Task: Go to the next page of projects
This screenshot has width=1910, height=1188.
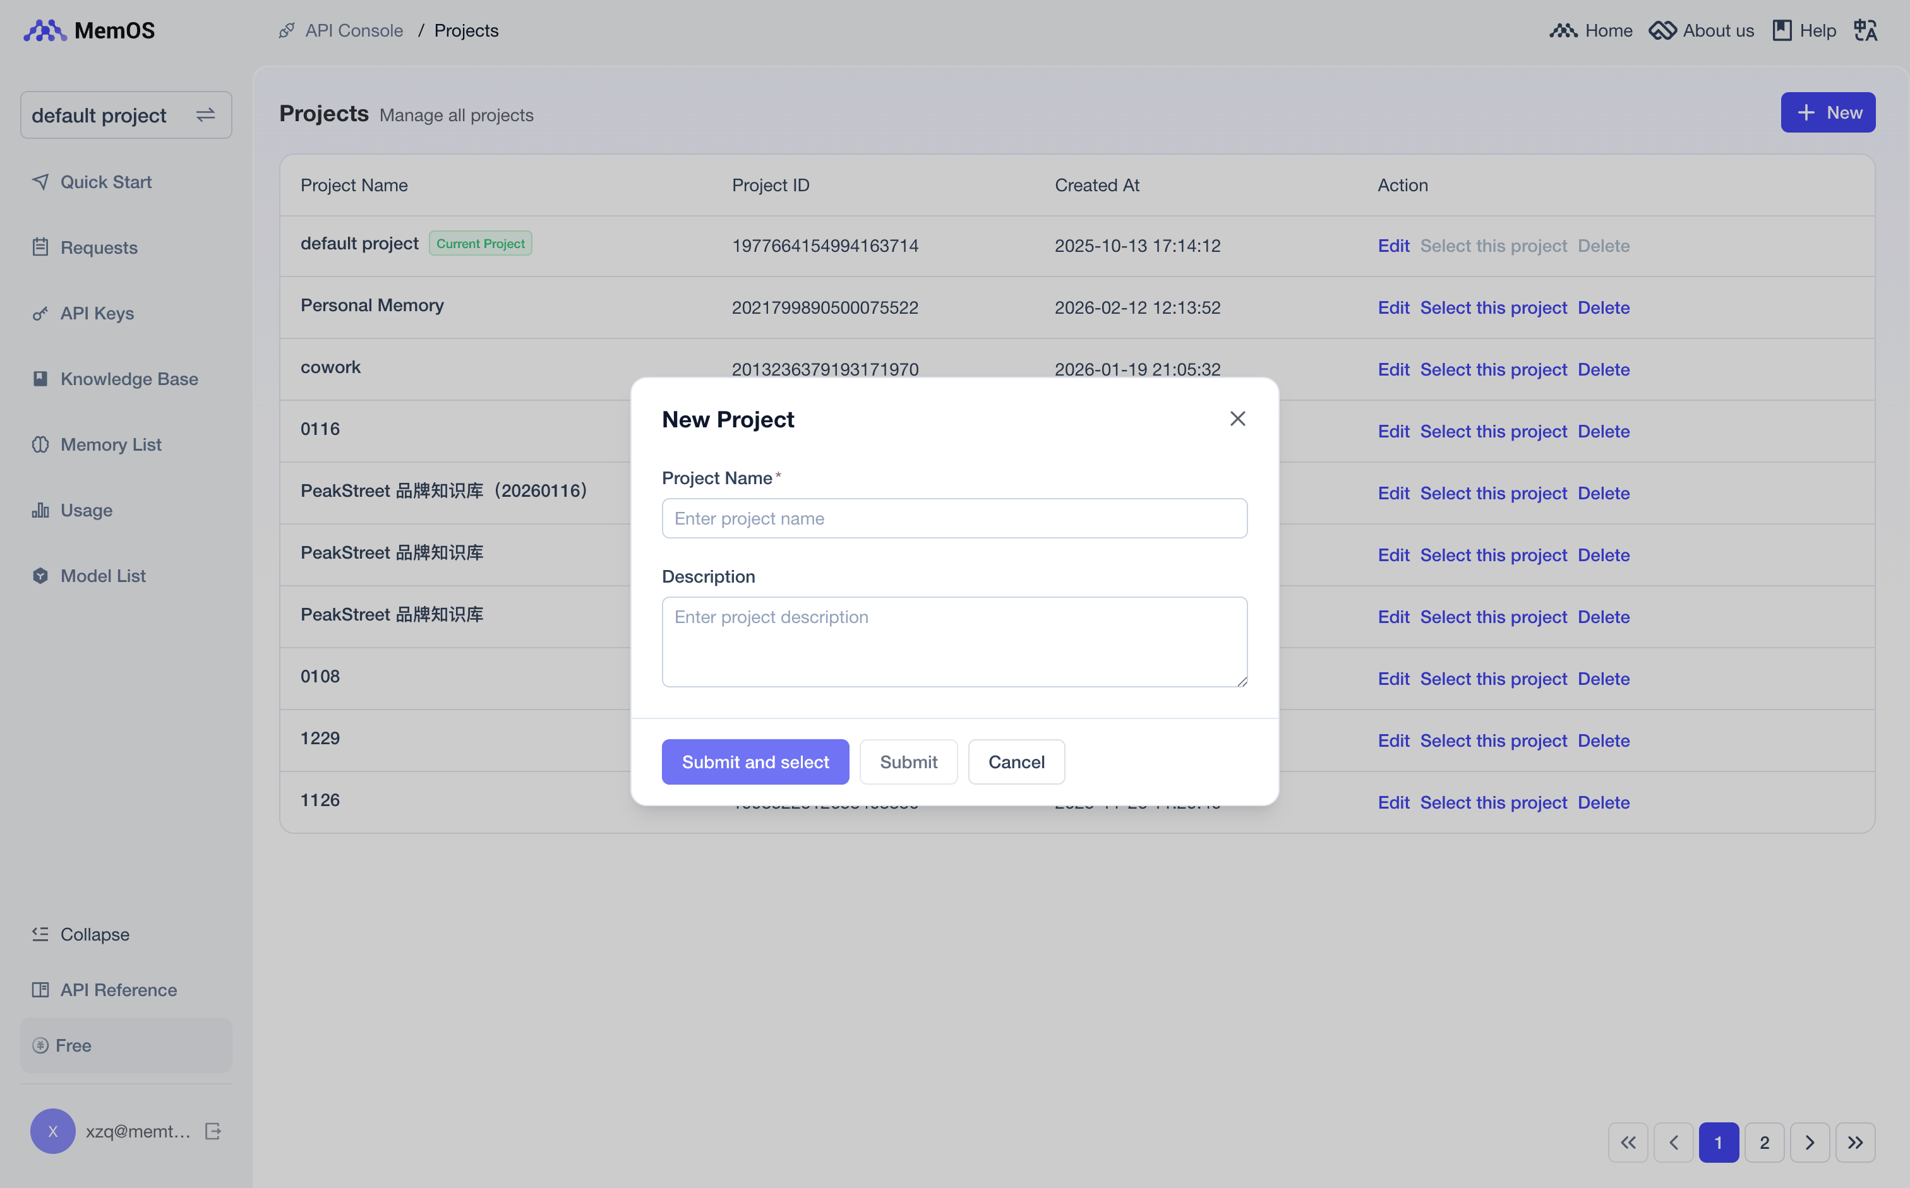Action: click(x=1810, y=1143)
